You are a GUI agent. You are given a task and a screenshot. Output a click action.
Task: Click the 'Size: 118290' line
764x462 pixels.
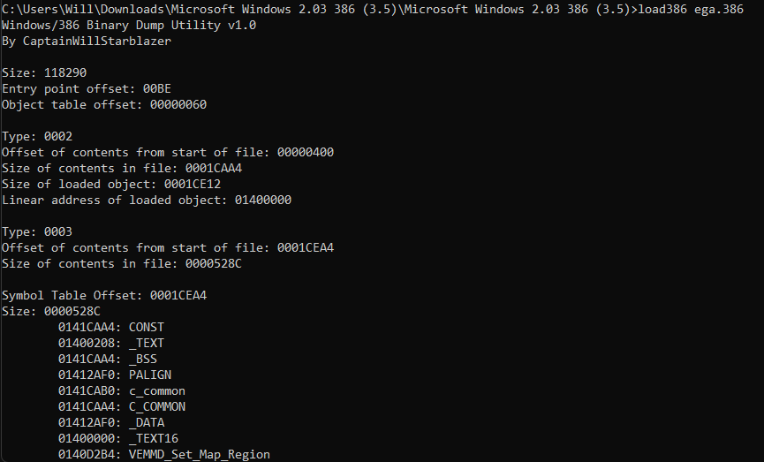pos(44,73)
